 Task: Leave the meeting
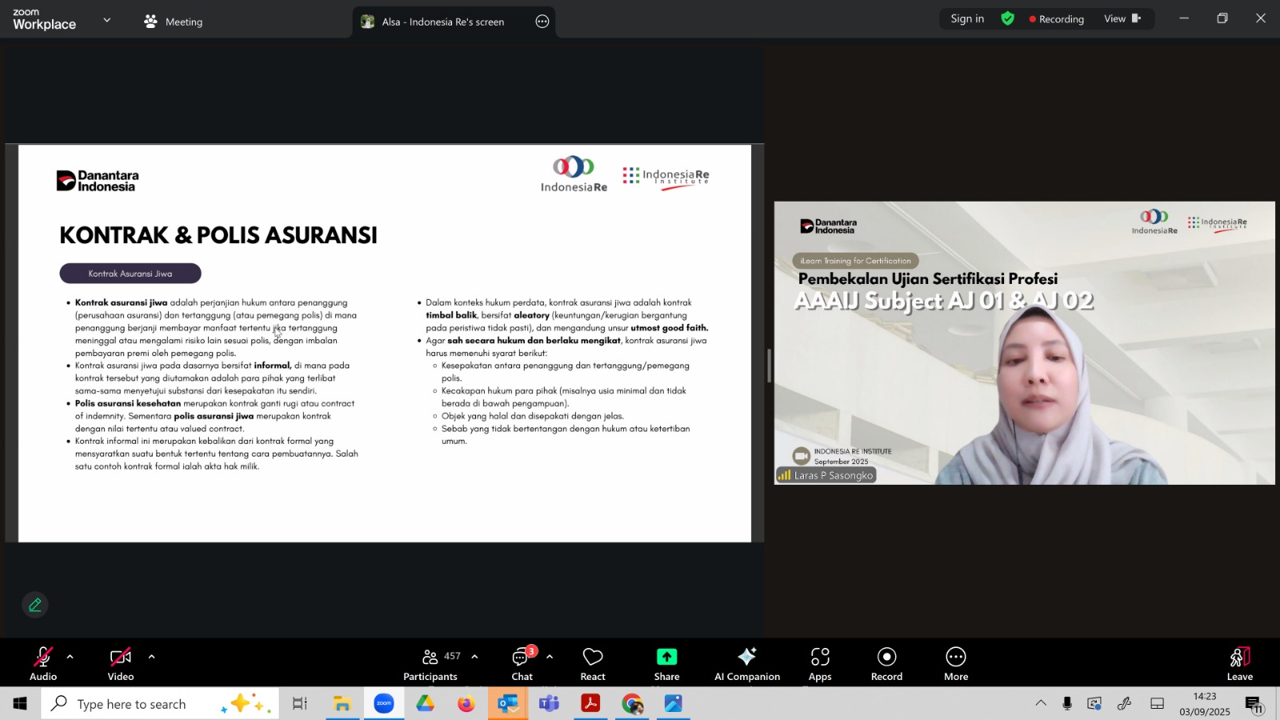tap(1239, 664)
